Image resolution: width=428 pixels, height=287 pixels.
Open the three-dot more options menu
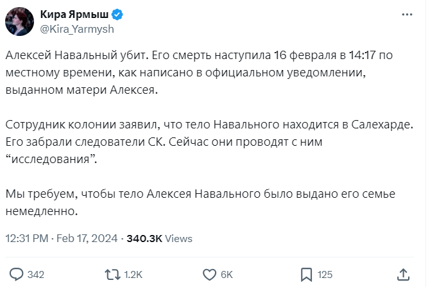pos(406,13)
